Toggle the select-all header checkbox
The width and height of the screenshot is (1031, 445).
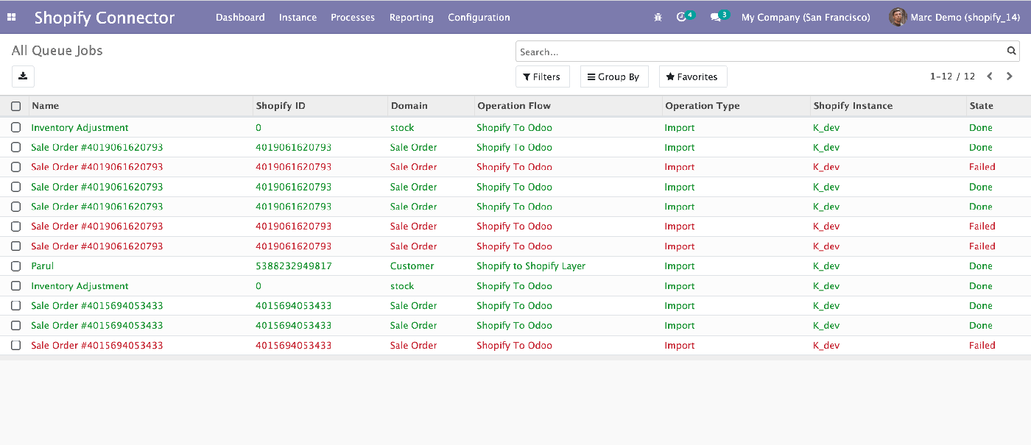(15, 106)
